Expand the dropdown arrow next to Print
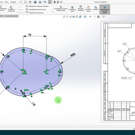The image size is (135, 135). [42, 2]
